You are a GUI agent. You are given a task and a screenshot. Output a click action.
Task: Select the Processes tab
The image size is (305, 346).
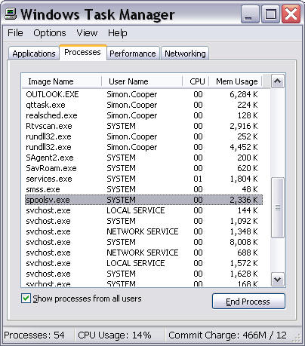[82, 52]
